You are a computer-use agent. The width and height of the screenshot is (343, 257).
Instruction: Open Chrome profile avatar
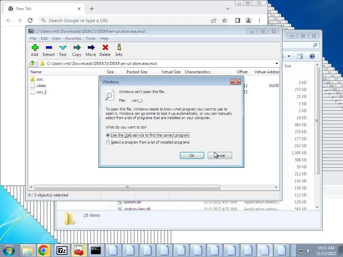[x=249, y=20]
